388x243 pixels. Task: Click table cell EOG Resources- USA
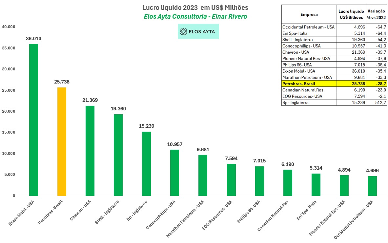[309, 96]
